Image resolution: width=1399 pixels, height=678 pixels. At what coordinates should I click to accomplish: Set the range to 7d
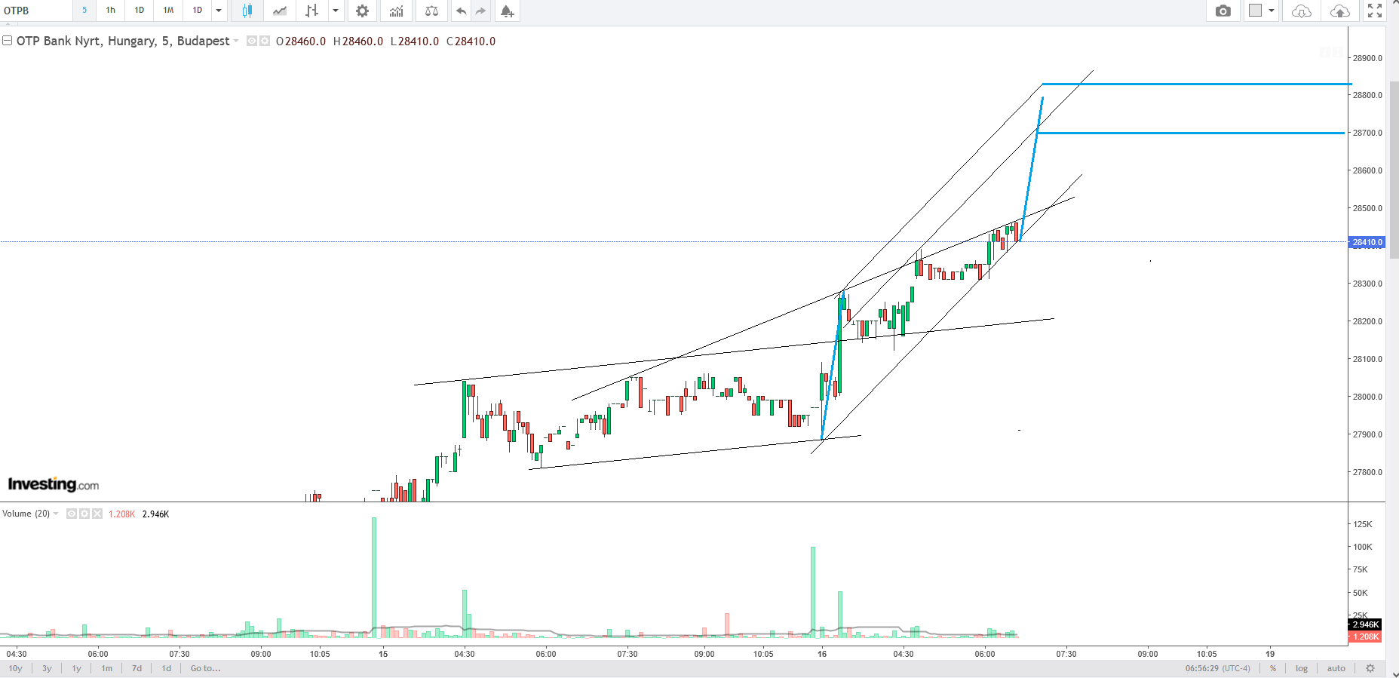pos(137,668)
